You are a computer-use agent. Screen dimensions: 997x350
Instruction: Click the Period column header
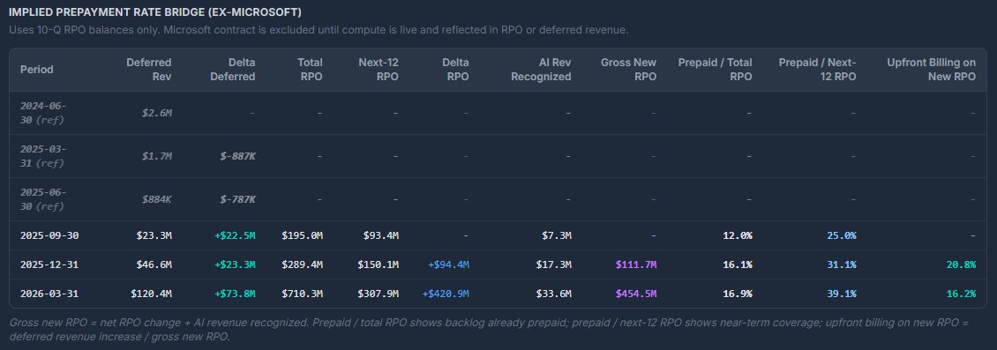coord(37,70)
